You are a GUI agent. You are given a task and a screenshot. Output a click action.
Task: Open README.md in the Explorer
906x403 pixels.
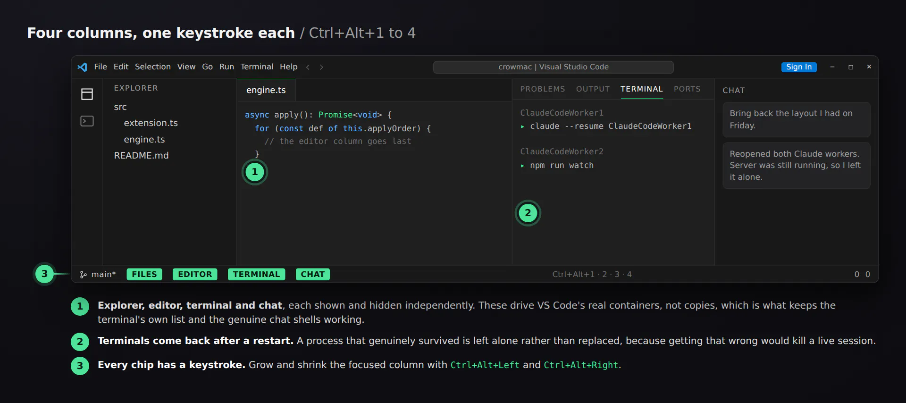(x=141, y=156)
